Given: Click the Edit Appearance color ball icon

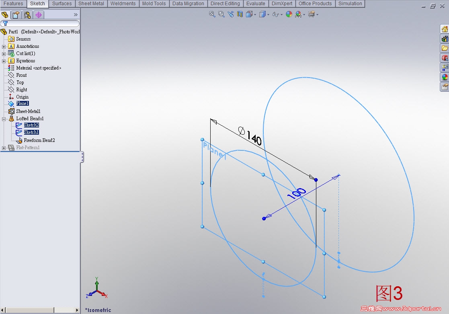Looking at the screenshot, I should [x=289, y=14].
